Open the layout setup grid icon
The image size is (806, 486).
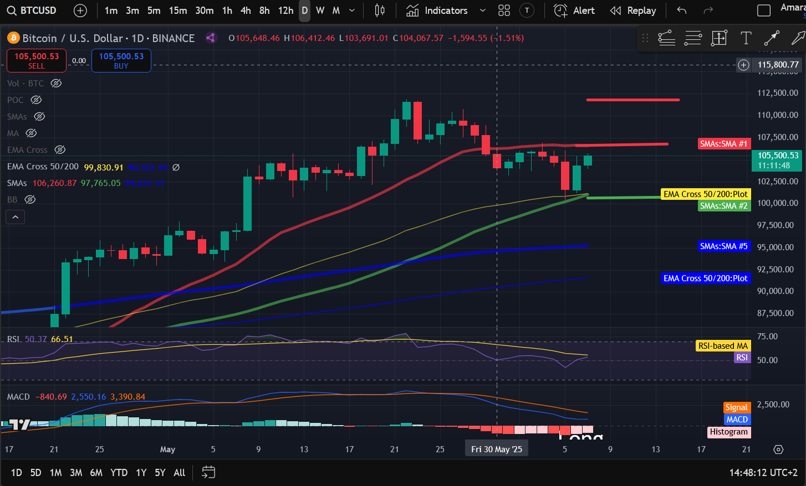(504, 11)
